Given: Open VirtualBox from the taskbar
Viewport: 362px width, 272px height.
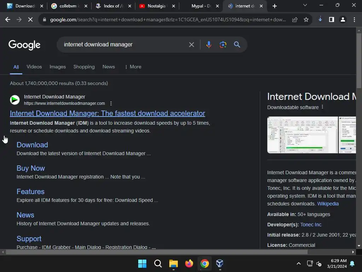Looking at the screenshot, I should click(x=220, y=263).
